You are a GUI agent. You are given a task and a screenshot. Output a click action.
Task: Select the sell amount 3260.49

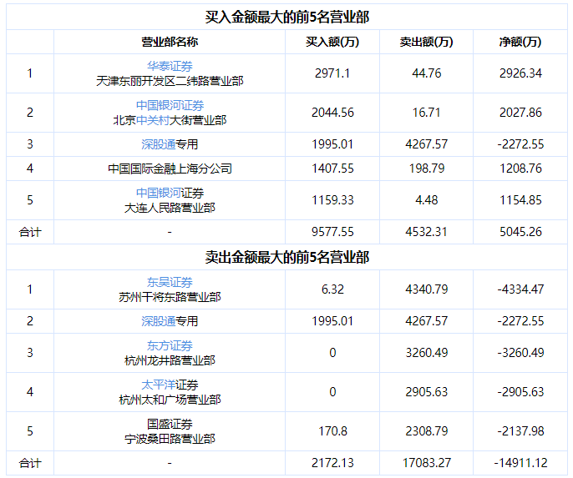tap(427, 353)
